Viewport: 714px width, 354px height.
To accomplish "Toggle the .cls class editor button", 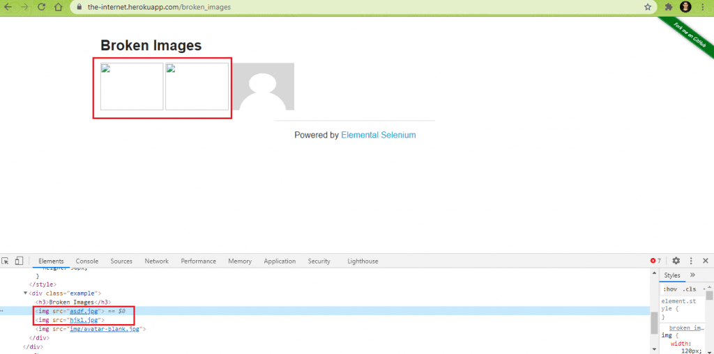I will click(689, 289).
